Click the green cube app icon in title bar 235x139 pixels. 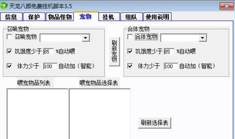[4, 6]
